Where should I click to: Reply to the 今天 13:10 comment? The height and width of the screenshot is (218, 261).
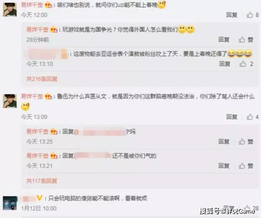[225, 64]
